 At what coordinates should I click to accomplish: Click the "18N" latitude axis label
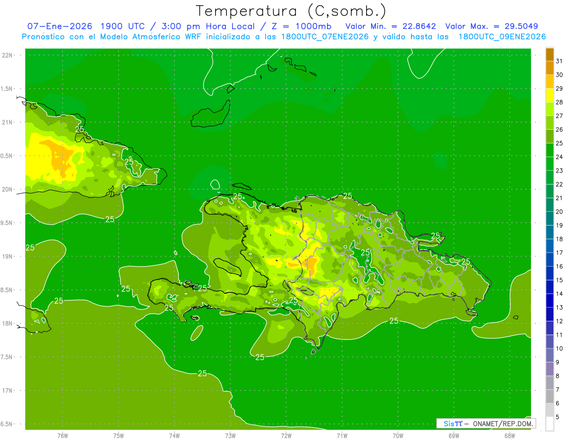pos(7,324)
